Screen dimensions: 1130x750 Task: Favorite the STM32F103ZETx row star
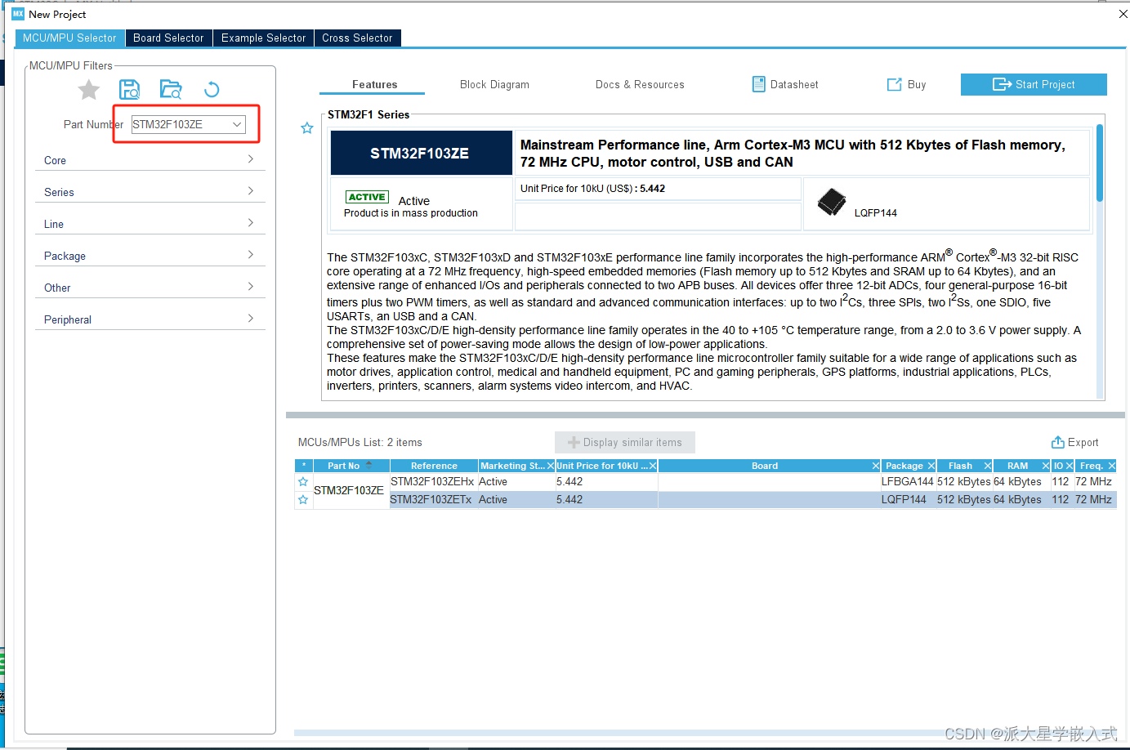pyautogui.click(x=303, y=500)
